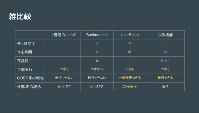Click the (普通のscript) column header

coord(64,35)
